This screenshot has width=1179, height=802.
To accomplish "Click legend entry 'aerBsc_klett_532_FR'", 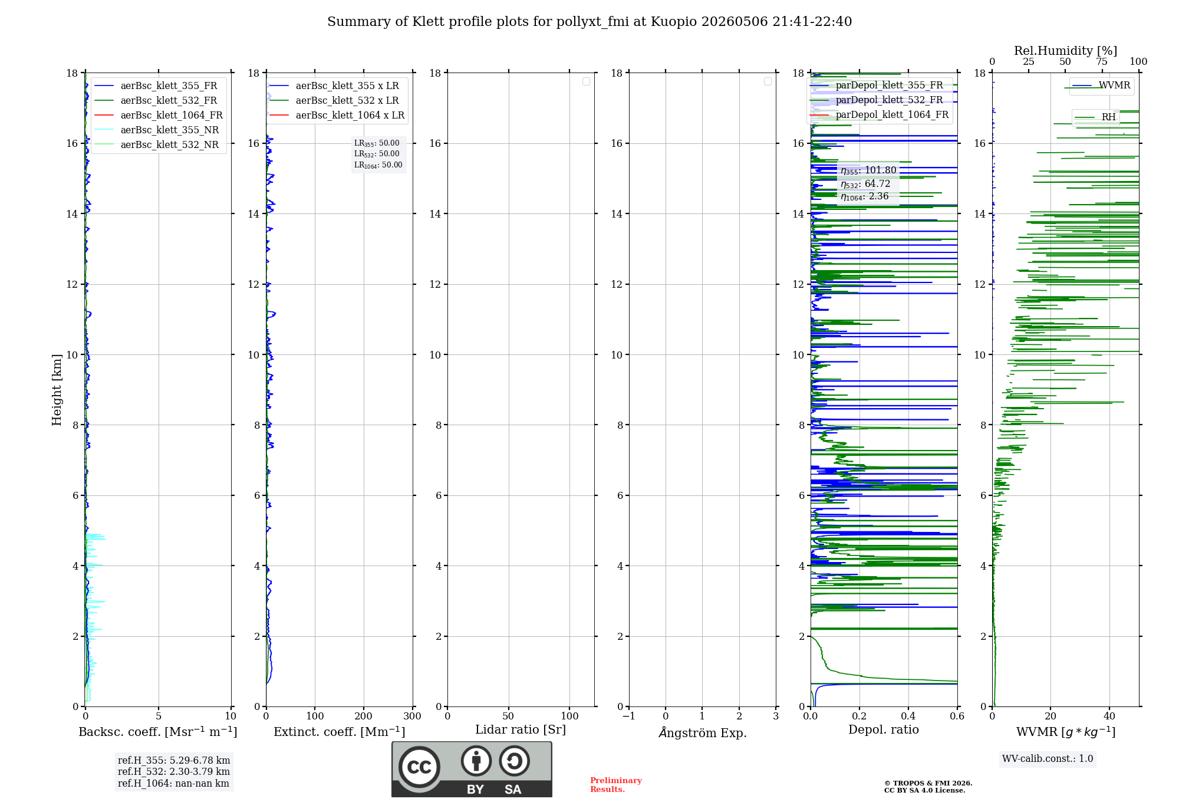I will point(169,101).
